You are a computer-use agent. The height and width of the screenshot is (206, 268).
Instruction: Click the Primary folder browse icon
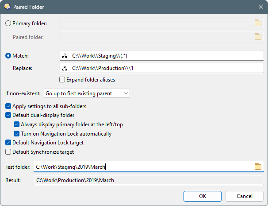pos(258,23)
